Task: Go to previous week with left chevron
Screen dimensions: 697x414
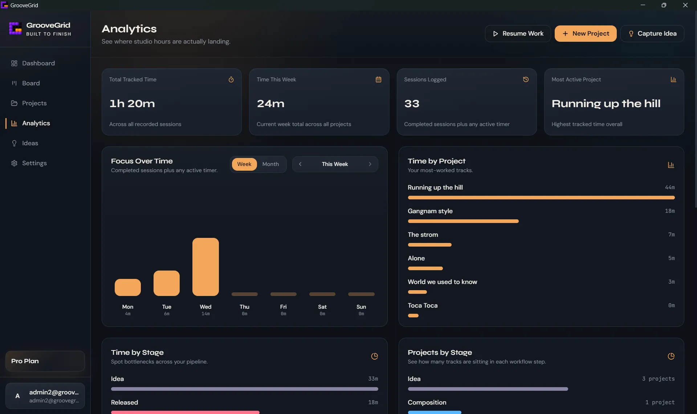Action: pyautogui.click(x=300, y=164)
